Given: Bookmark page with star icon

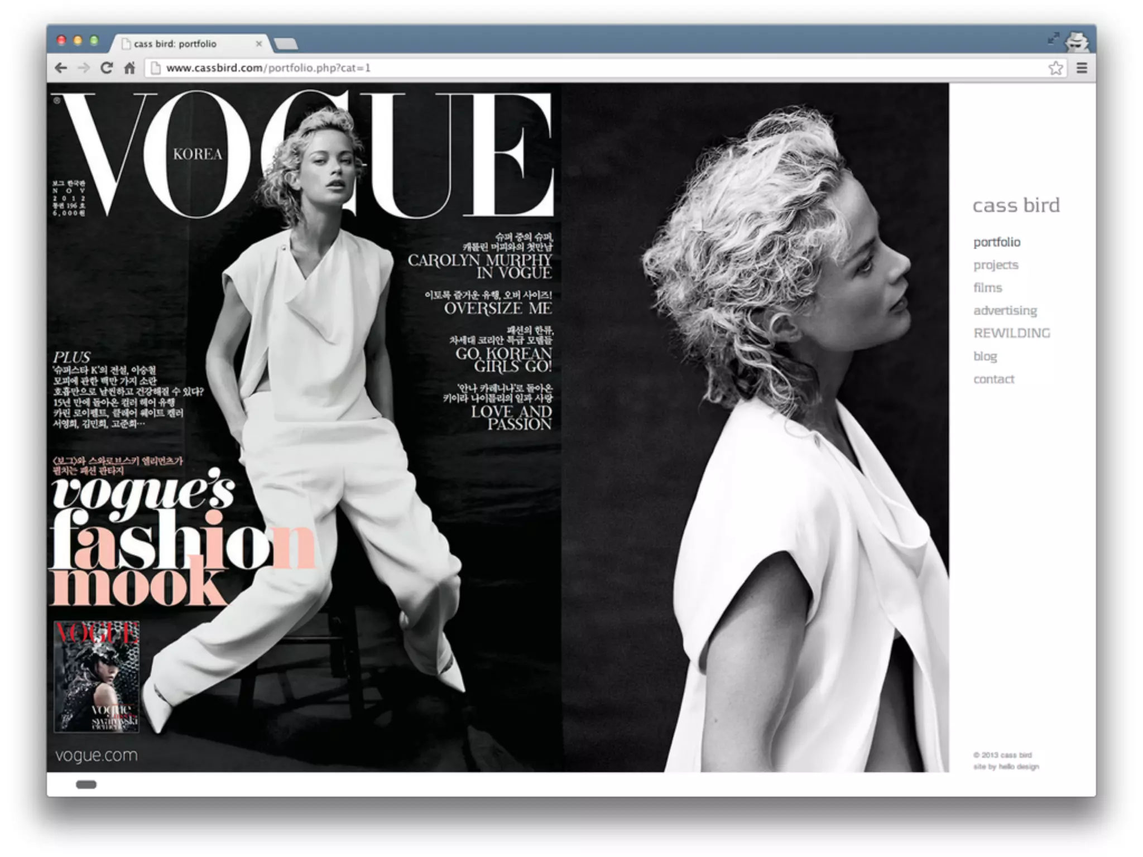Looking at the screenshot, I should coord(1055,68).
